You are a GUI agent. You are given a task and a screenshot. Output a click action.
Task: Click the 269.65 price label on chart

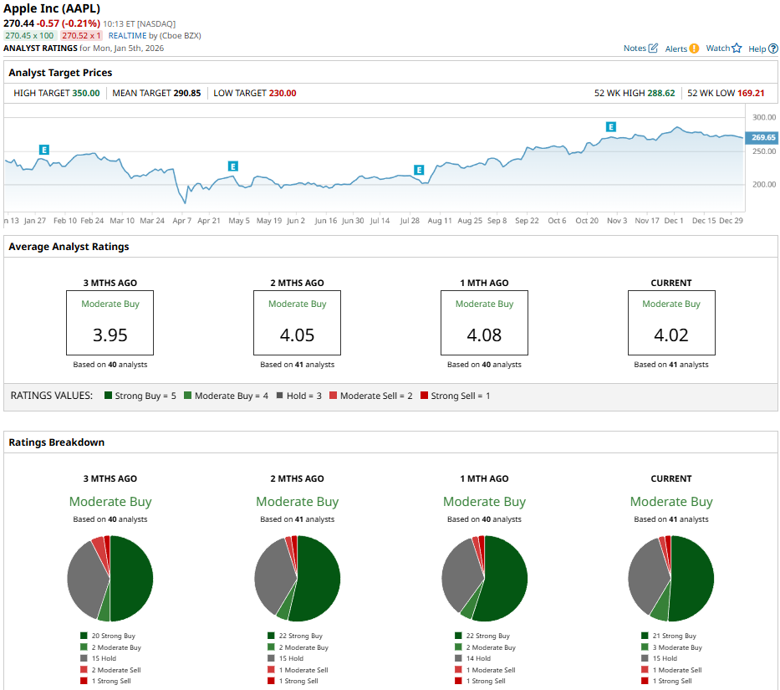(x=762, y=137)
